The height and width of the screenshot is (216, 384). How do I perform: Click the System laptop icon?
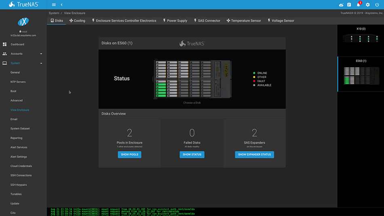click(5, 63)
